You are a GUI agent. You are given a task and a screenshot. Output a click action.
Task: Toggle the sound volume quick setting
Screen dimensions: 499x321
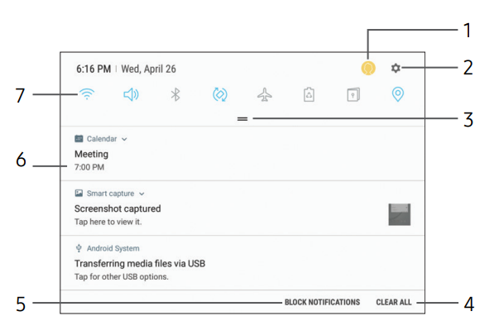point(131,94)
